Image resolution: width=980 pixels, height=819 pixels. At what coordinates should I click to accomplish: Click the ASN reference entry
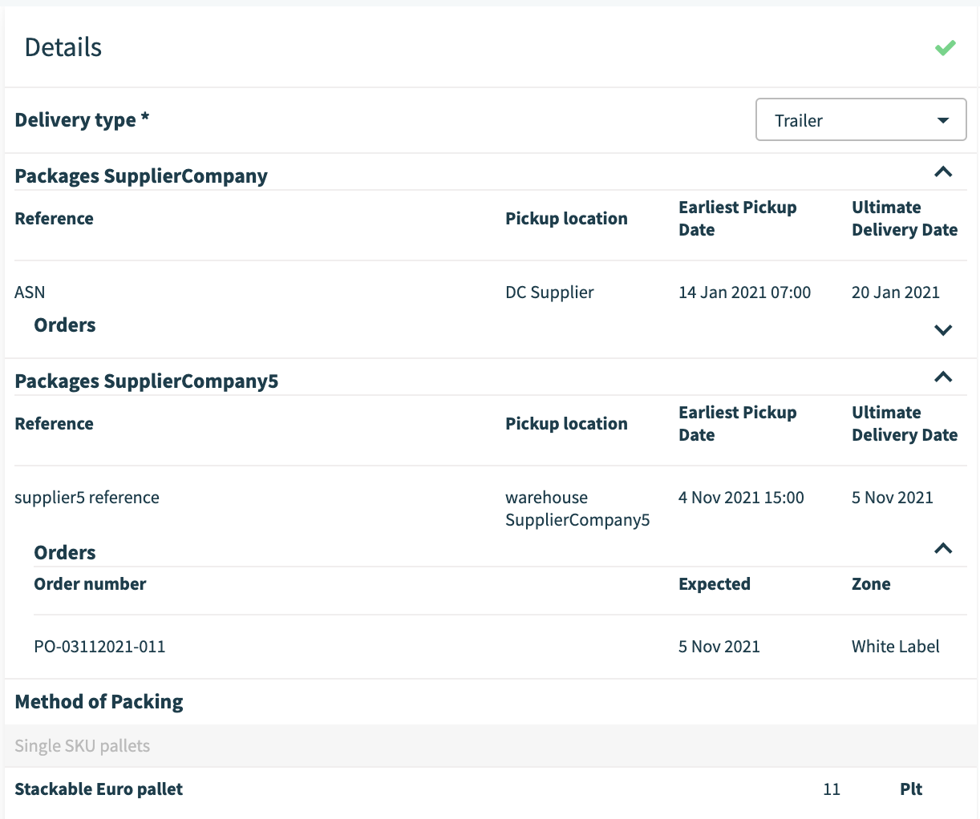pyautogui.click(x=30, y=292)
